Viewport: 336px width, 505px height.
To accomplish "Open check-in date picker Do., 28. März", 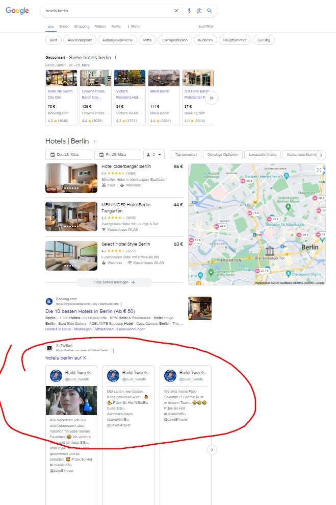I will pyautogui.click(x=69, y=155).
